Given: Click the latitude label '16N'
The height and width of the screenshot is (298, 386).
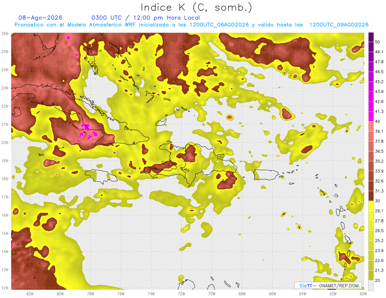Looking at the screenshot, I should point(5,215).
